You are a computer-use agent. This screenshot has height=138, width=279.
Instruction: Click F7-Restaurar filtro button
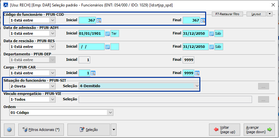tap(227, 14)
